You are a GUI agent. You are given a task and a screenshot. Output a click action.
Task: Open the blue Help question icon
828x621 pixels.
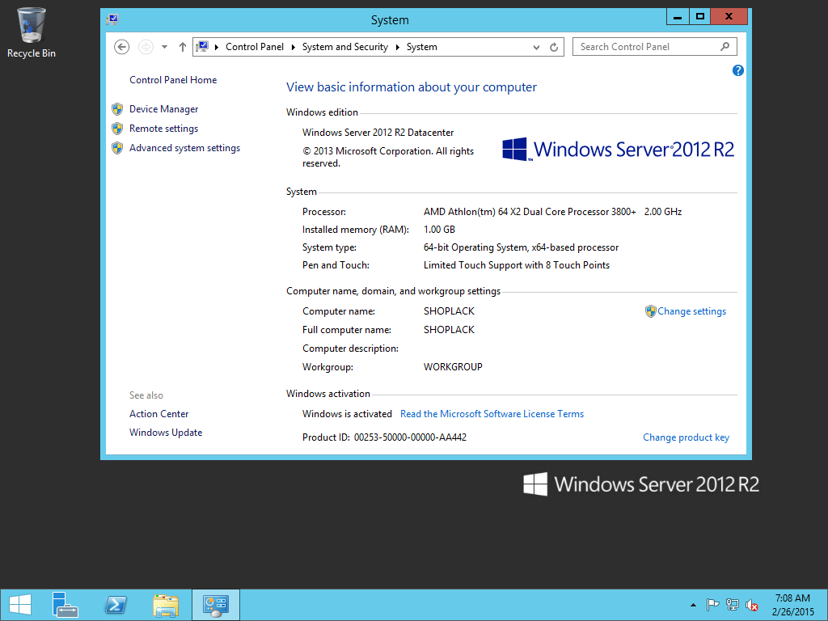(737, 70)
